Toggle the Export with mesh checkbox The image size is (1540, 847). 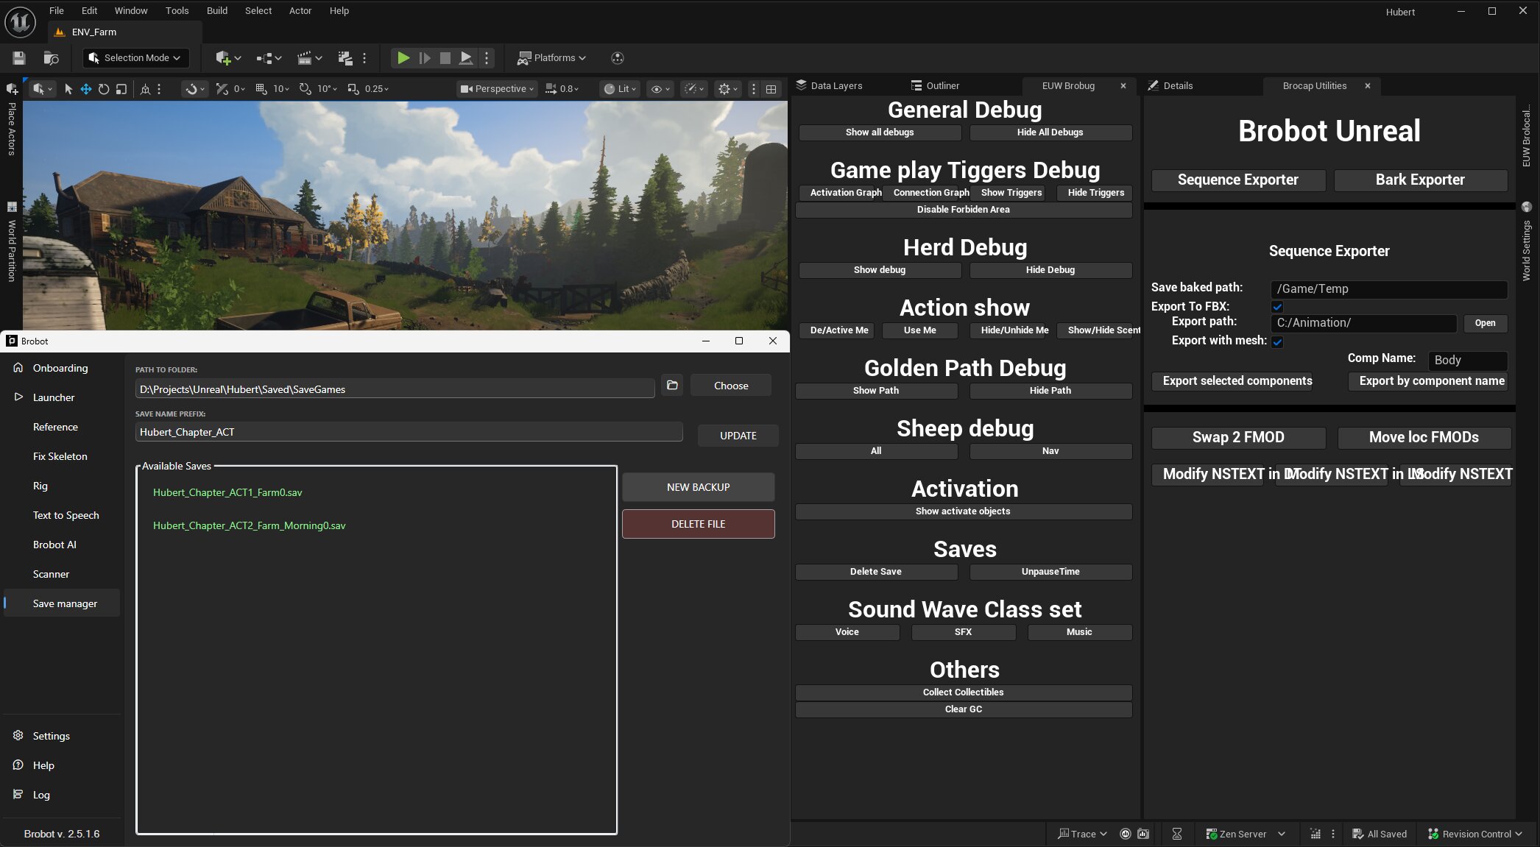point(1277,341)
